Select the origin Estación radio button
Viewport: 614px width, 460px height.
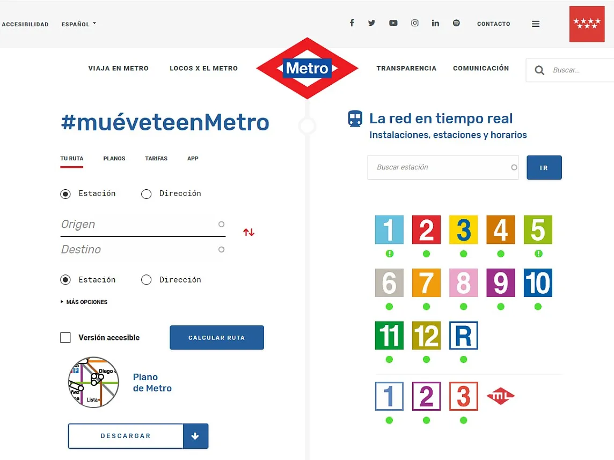pyautogui.click(x=65, y=194)
